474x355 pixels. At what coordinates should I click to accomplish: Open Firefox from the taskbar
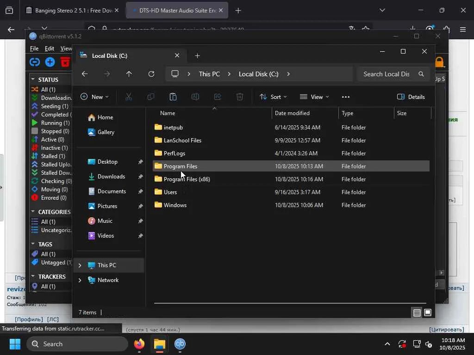click(x=139, y=344)
